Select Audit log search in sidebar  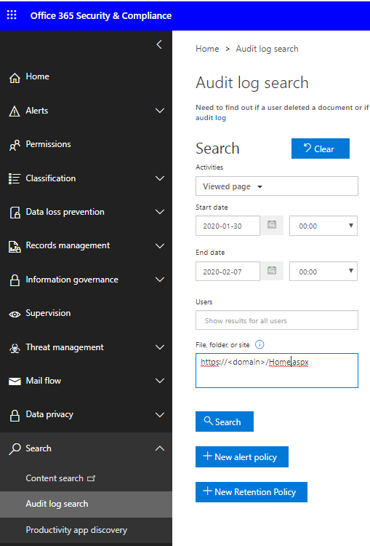point(86,505)
